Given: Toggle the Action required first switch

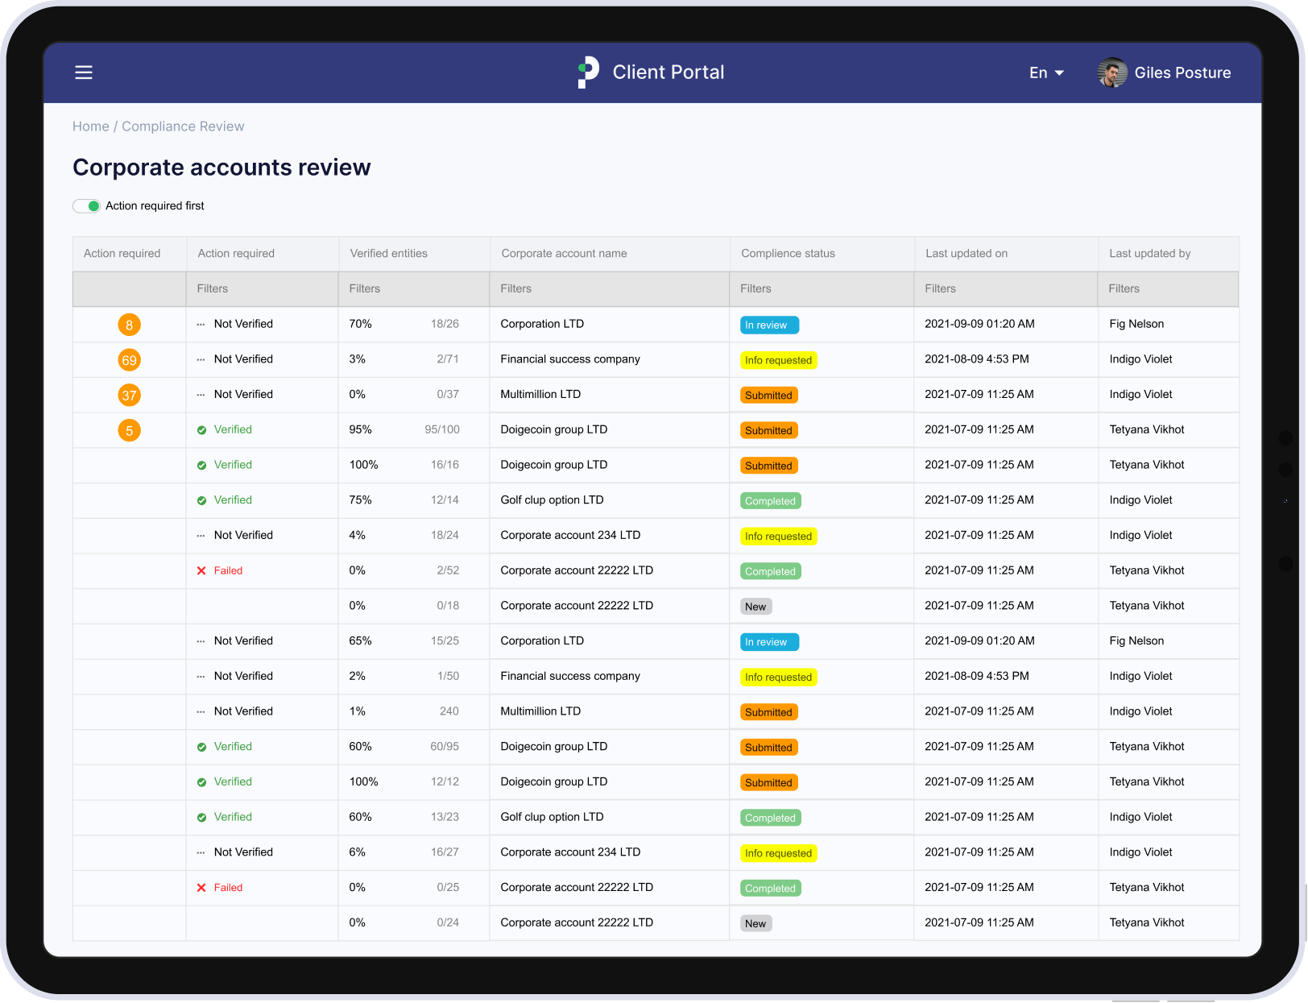Looking at the screenshot, I should (x=87, y=206).
